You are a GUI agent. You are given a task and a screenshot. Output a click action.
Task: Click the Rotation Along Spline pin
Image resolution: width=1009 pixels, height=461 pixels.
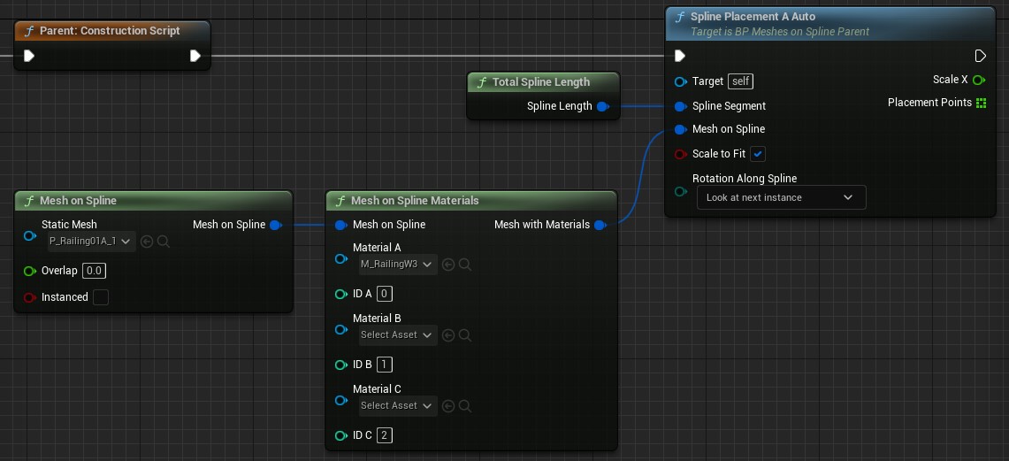coord(681,191)
